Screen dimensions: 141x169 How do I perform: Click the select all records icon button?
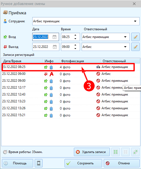tap(116, 152)
